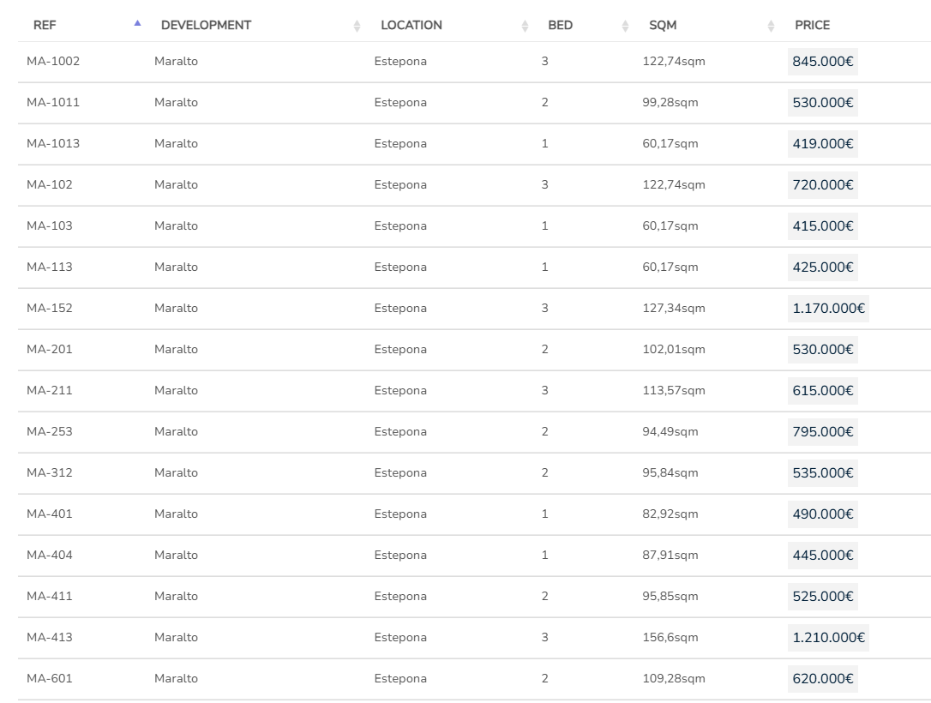Open the 845.000€ price badge
Image resolution: width=931 pixels, height=703 pixels.
point(823,62)
